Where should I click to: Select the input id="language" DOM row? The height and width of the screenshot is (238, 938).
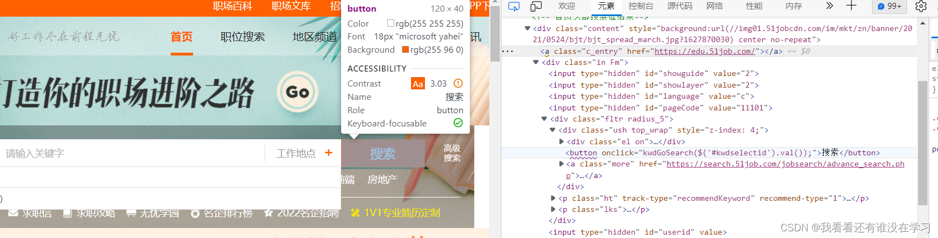651,96
